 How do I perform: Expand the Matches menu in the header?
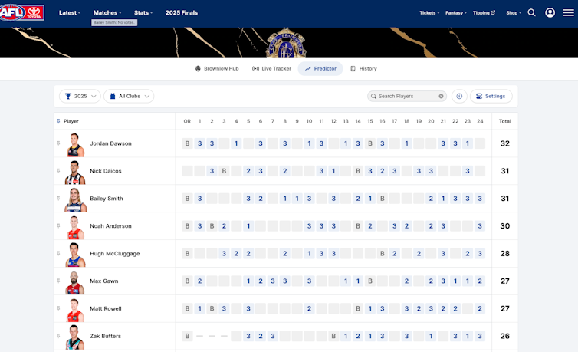[x=107, y=12]
